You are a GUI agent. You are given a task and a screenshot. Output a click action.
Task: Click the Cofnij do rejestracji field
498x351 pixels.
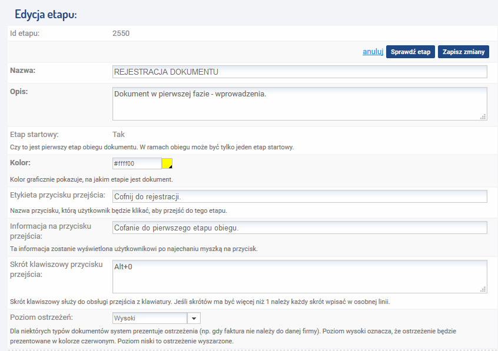(x=300, y=196)
